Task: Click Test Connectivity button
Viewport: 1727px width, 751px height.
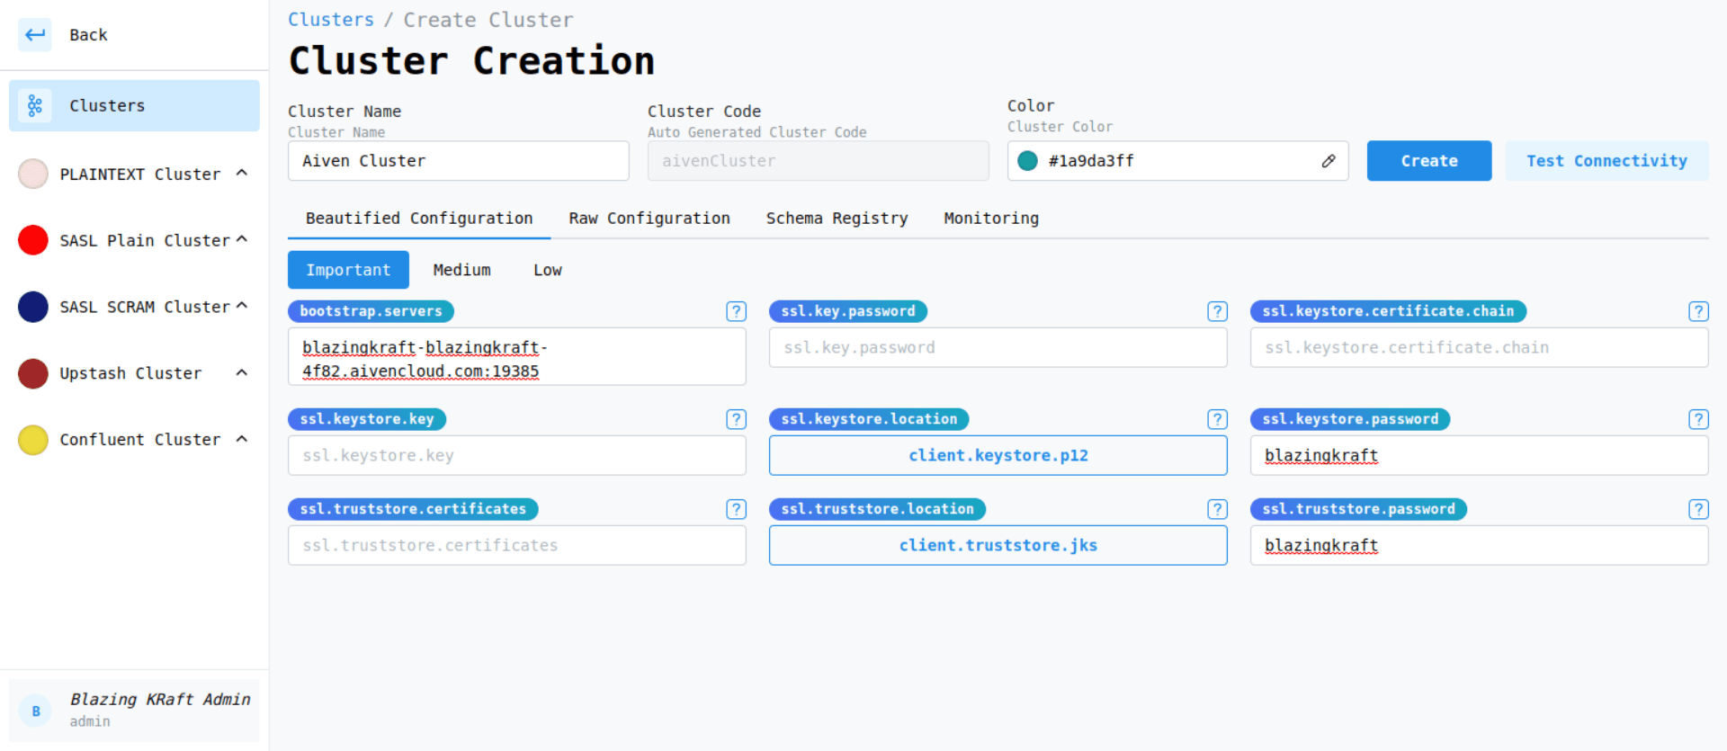Action: click(x=1606, y=161)
